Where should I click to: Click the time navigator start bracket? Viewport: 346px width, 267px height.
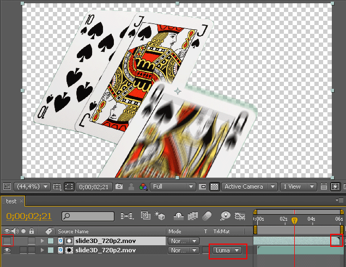point(255,212)
